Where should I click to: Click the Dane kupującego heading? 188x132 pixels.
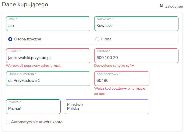(x=25, y=5)
